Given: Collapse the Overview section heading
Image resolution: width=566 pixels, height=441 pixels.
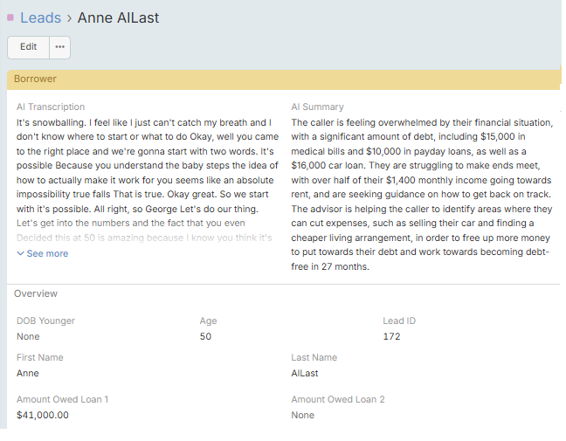Looking at the screenshot, I should (x=36, y=294).
